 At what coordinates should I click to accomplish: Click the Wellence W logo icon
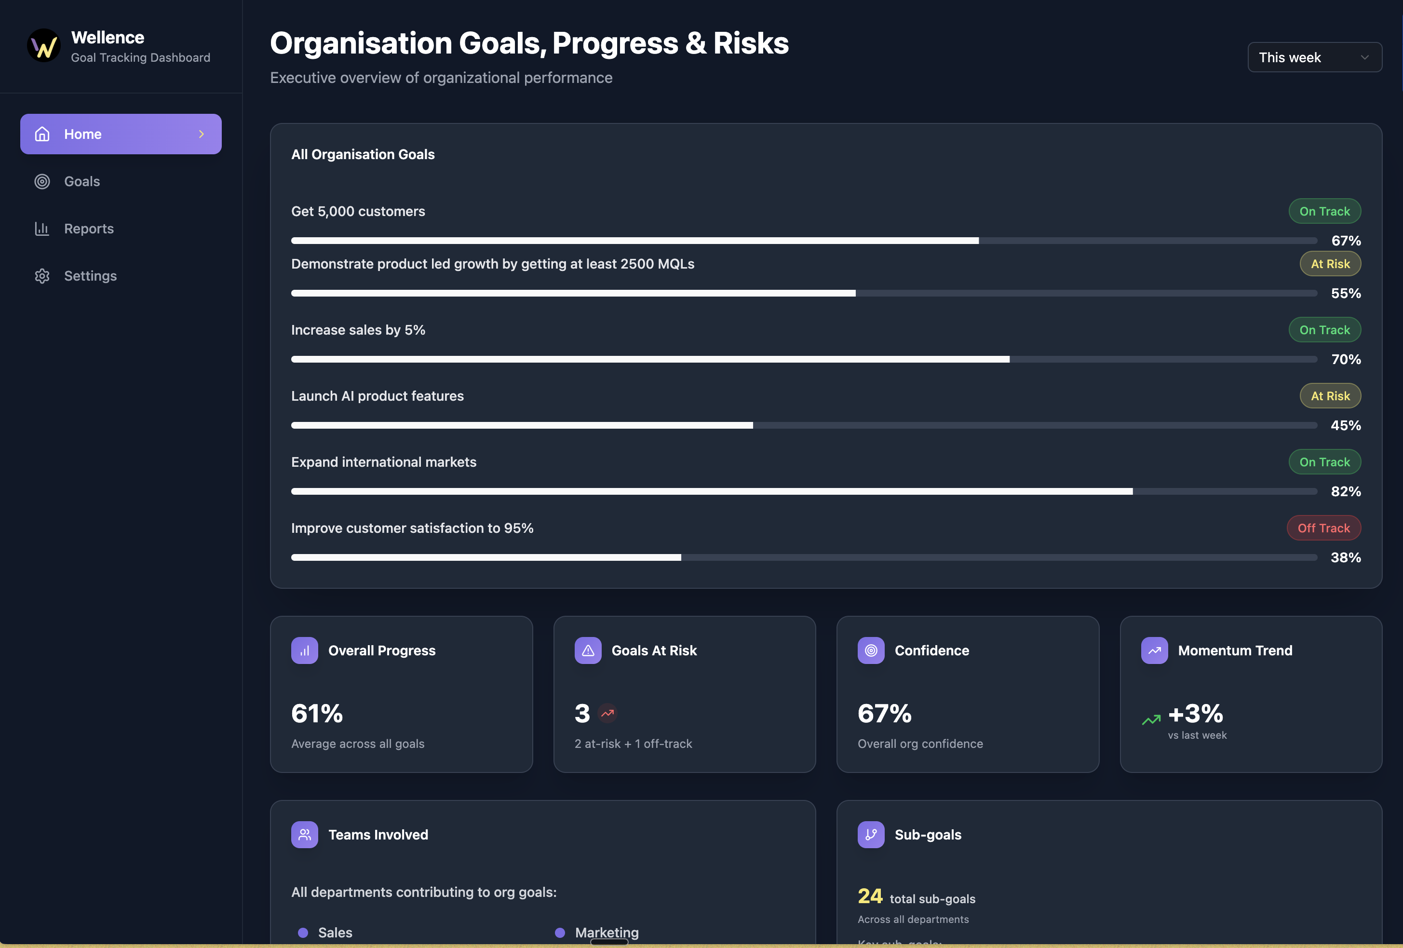tap(43, 46)
